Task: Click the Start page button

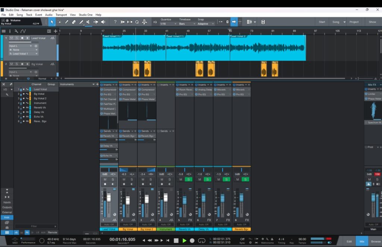Action: [x=322, y=22]
